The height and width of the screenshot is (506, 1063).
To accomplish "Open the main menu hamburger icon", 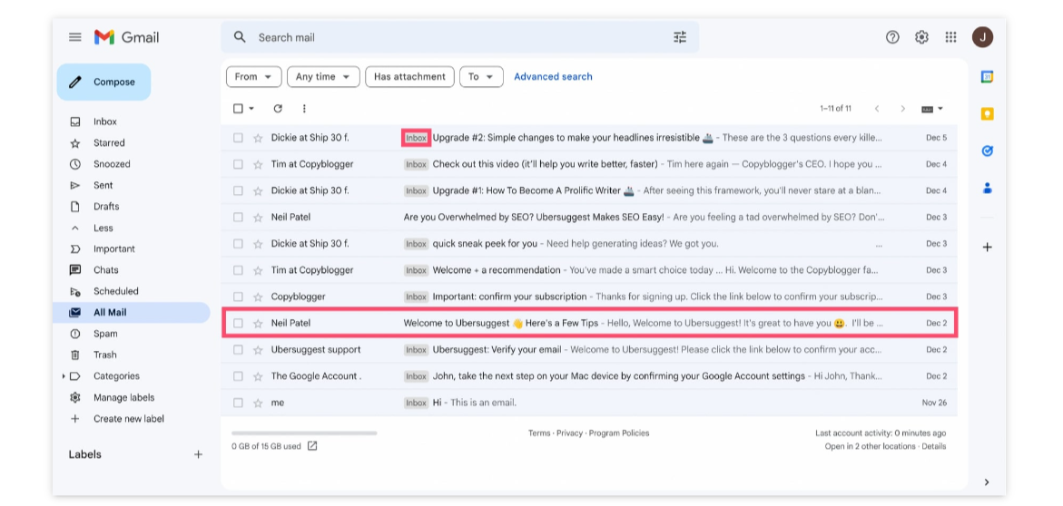I will 75,37.
